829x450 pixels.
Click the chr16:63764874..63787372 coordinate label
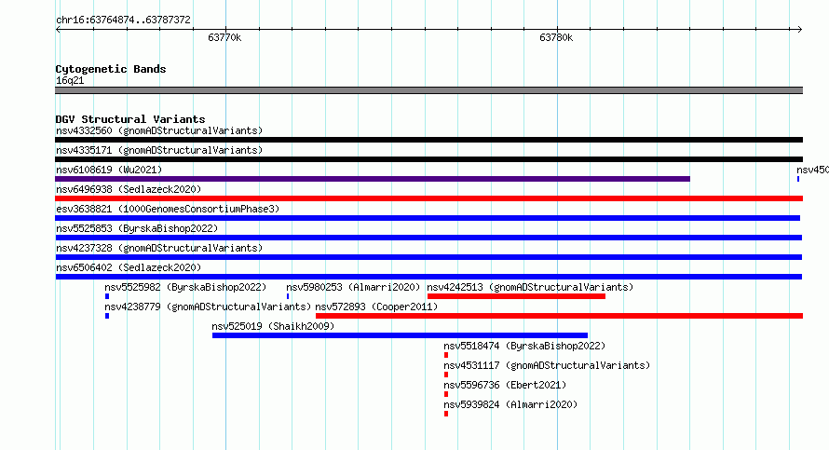coord(123,20)
